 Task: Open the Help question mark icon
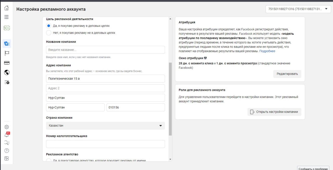7,150
